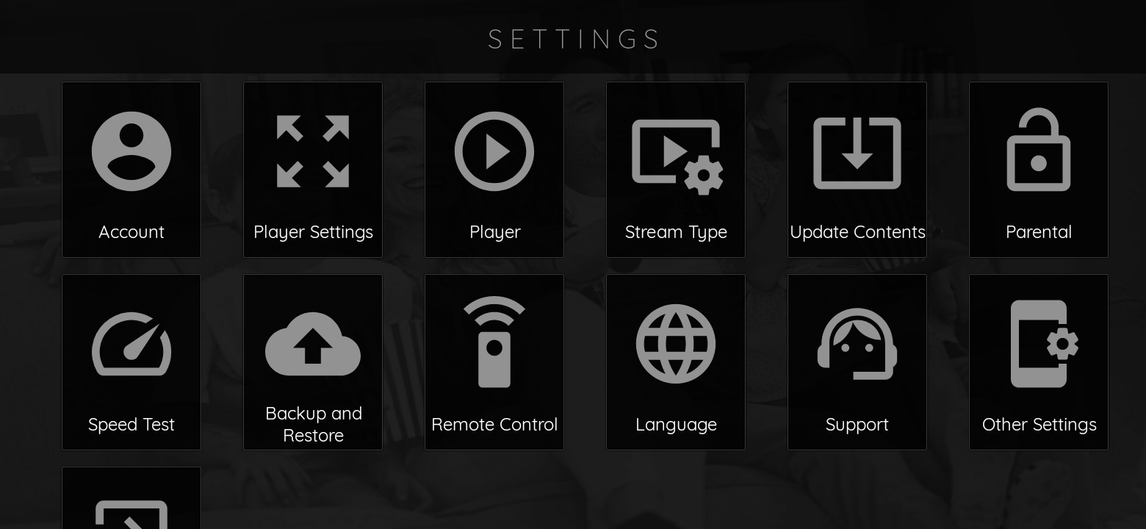Open the Remote Control icon
Image resolution: width=1146 pixels, height=529 pixels.
coord(494,342)
